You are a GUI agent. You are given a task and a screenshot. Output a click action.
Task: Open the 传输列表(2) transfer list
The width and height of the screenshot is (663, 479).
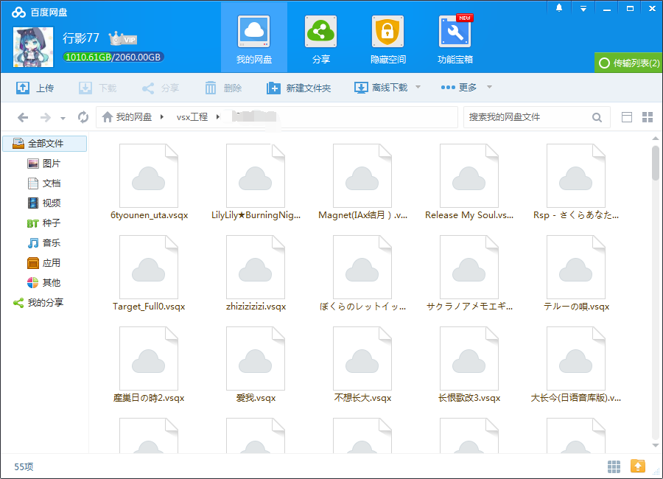[628, 63]
